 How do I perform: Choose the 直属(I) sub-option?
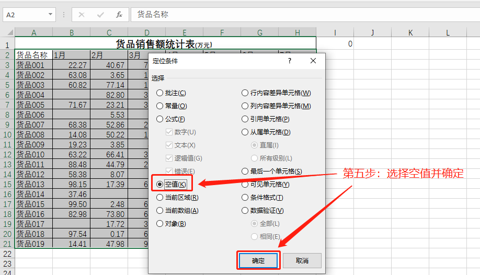pyautogui.click(x=265, y=145)
